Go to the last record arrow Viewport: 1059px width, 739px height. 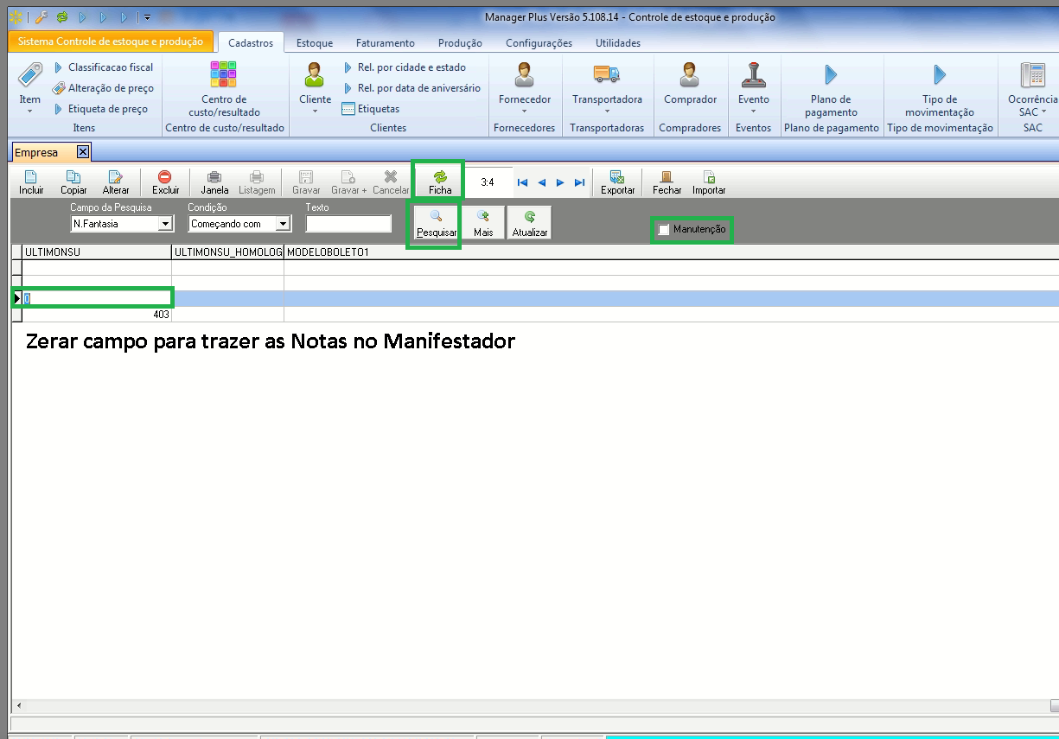[579, 182]
